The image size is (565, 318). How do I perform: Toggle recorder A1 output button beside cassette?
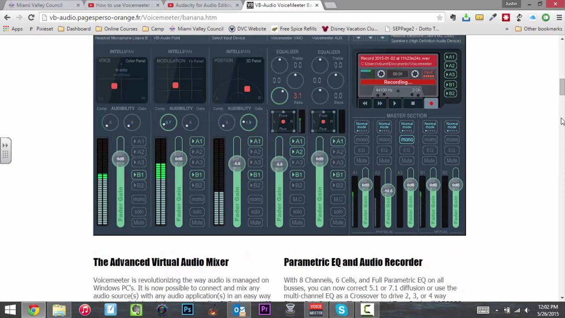click(x=450, y=57)
